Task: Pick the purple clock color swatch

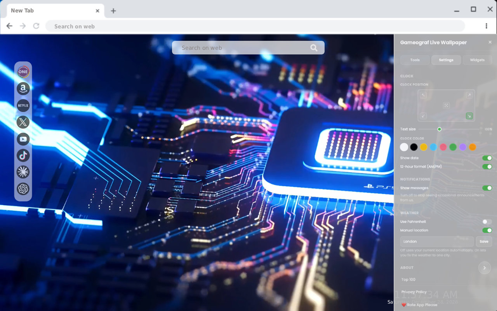Action: pos(462,147)
